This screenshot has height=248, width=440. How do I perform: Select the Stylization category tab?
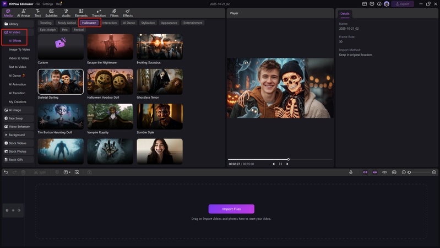[x=148, y=23]
